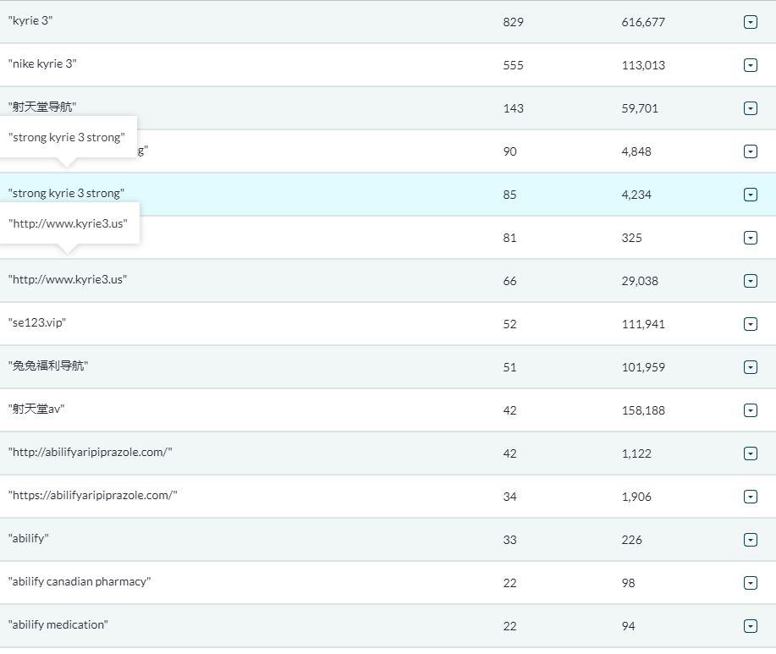The height and width of the screenshot is (654, 776).
Task: Open dropdown for row with 158,188 value
Action: pos(751,410)
